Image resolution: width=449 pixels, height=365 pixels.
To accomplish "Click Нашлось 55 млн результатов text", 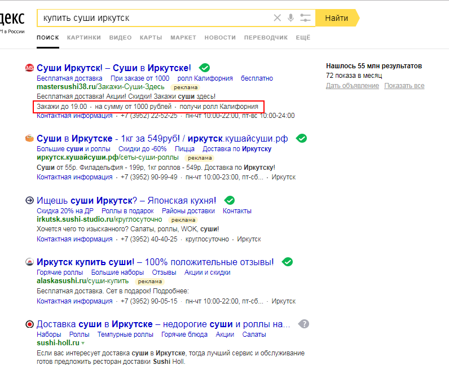I will tap(374, 66).
